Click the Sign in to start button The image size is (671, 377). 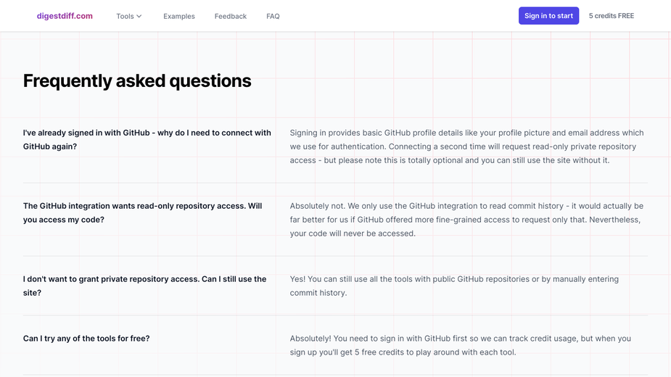tap(548, 16)
